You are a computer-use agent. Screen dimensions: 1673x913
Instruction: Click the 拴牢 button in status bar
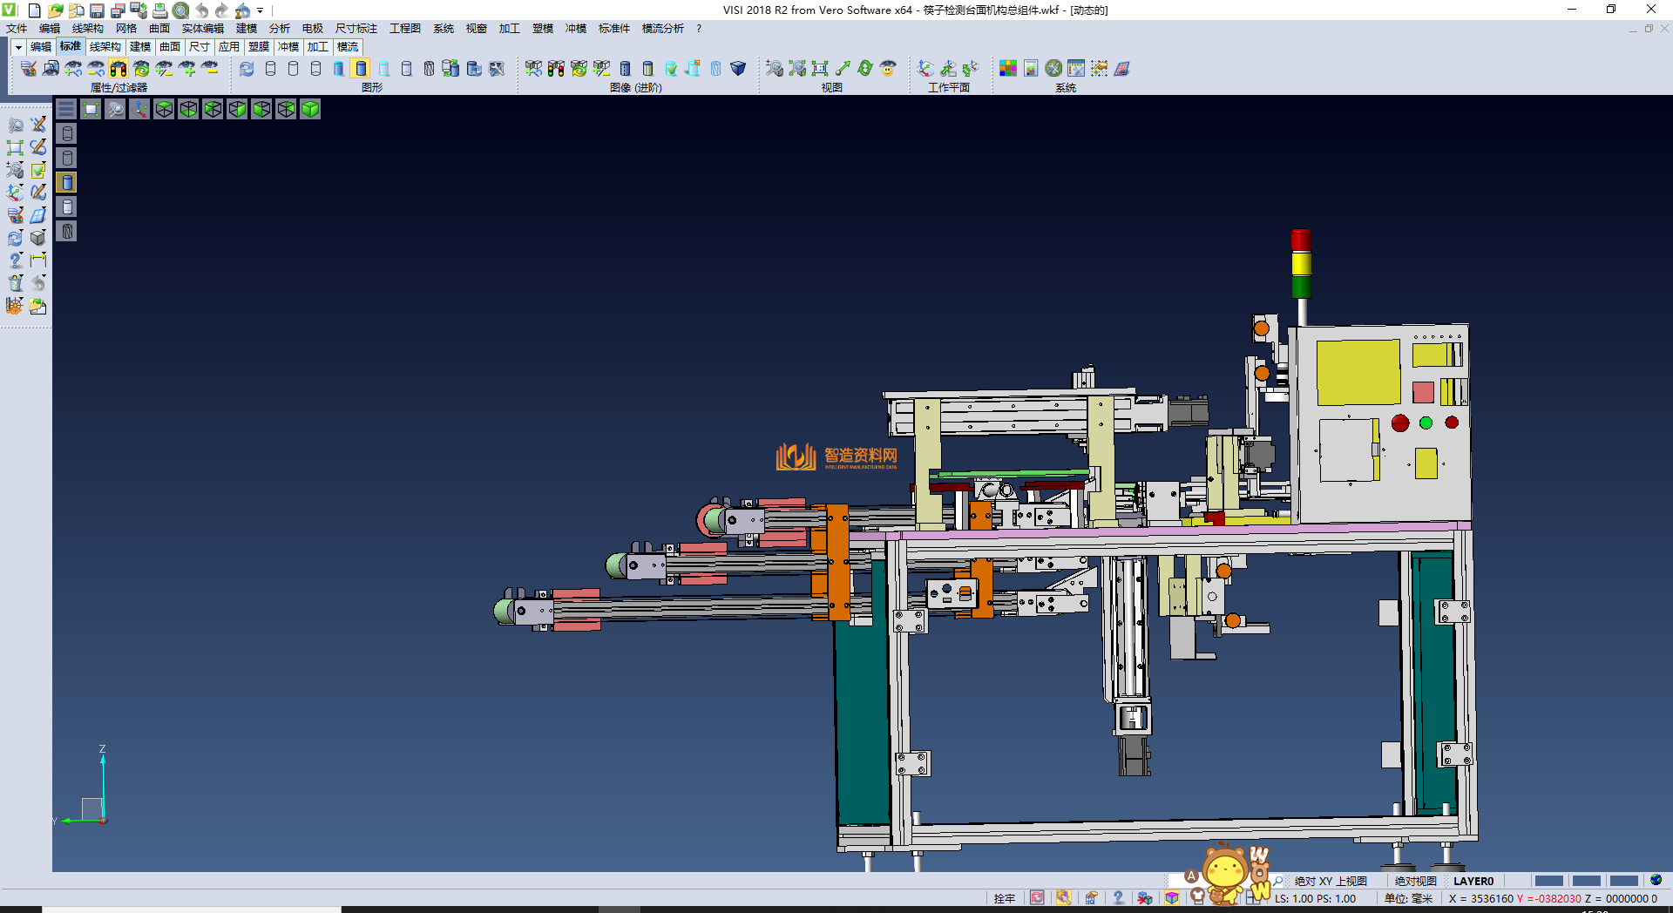coord(1004,898)
